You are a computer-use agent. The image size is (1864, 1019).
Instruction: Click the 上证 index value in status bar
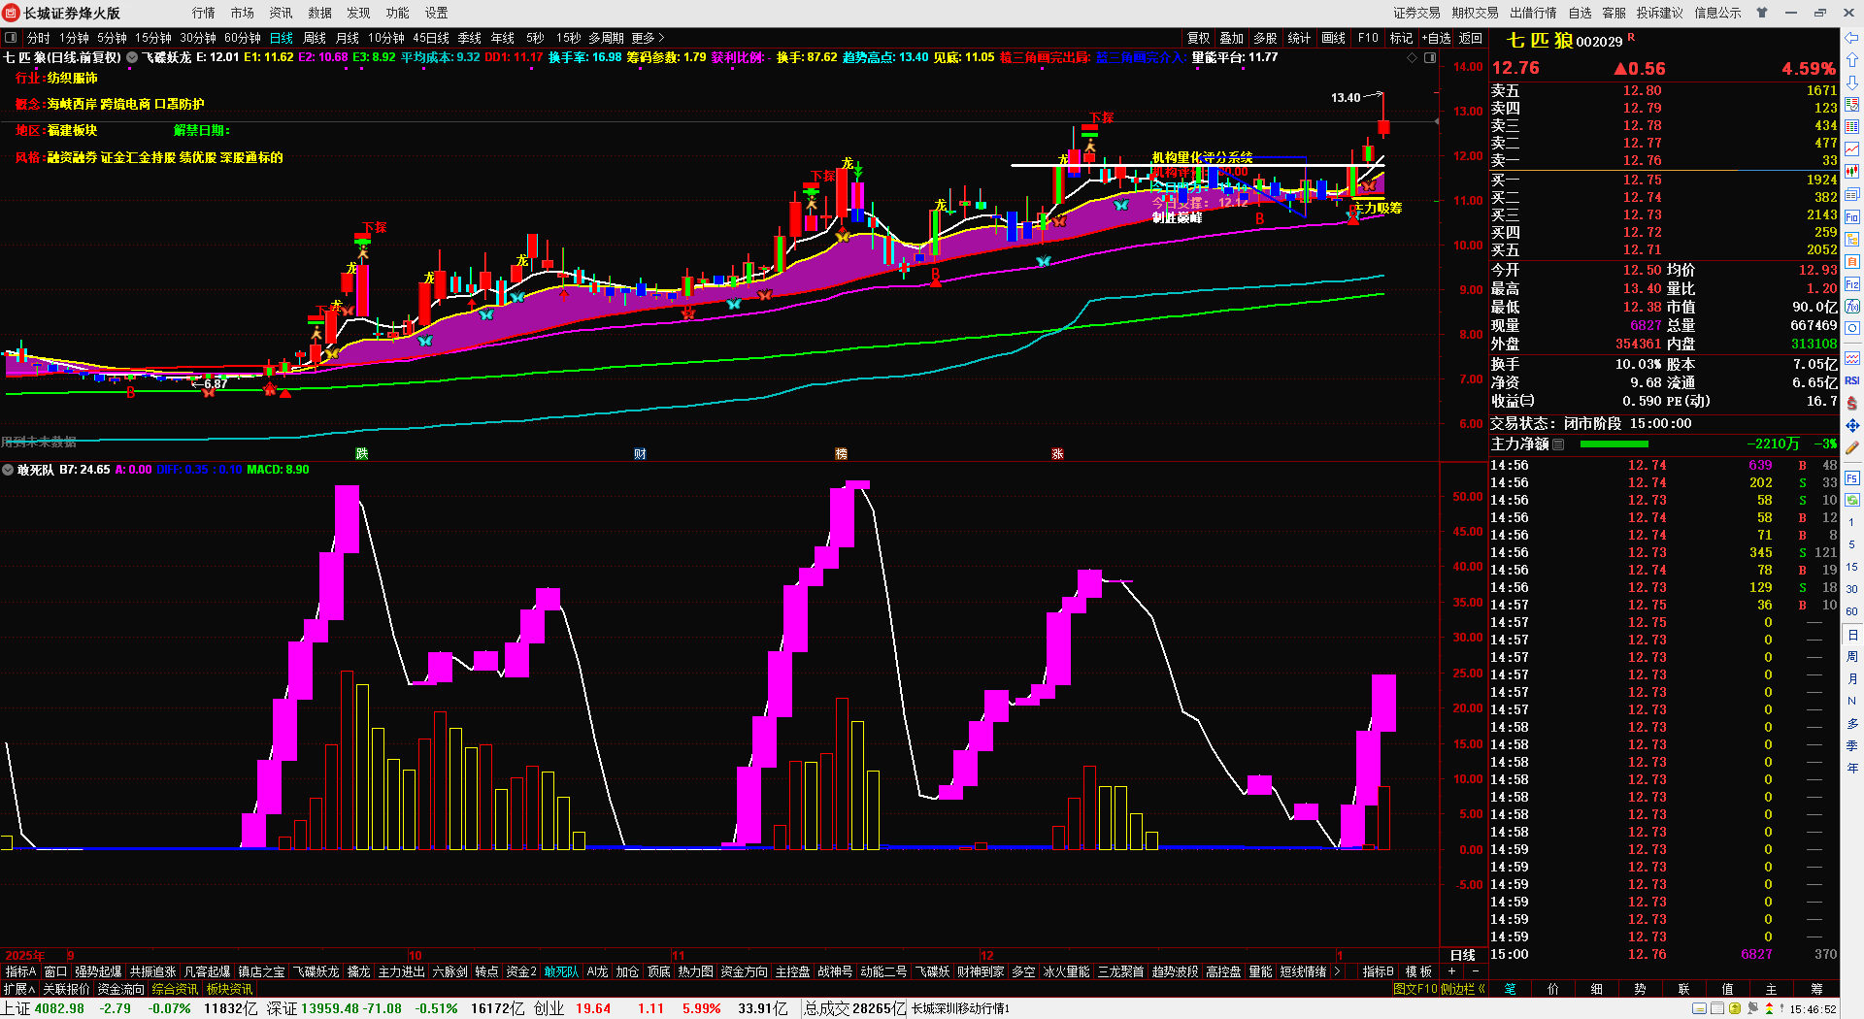pos(59,1008)
